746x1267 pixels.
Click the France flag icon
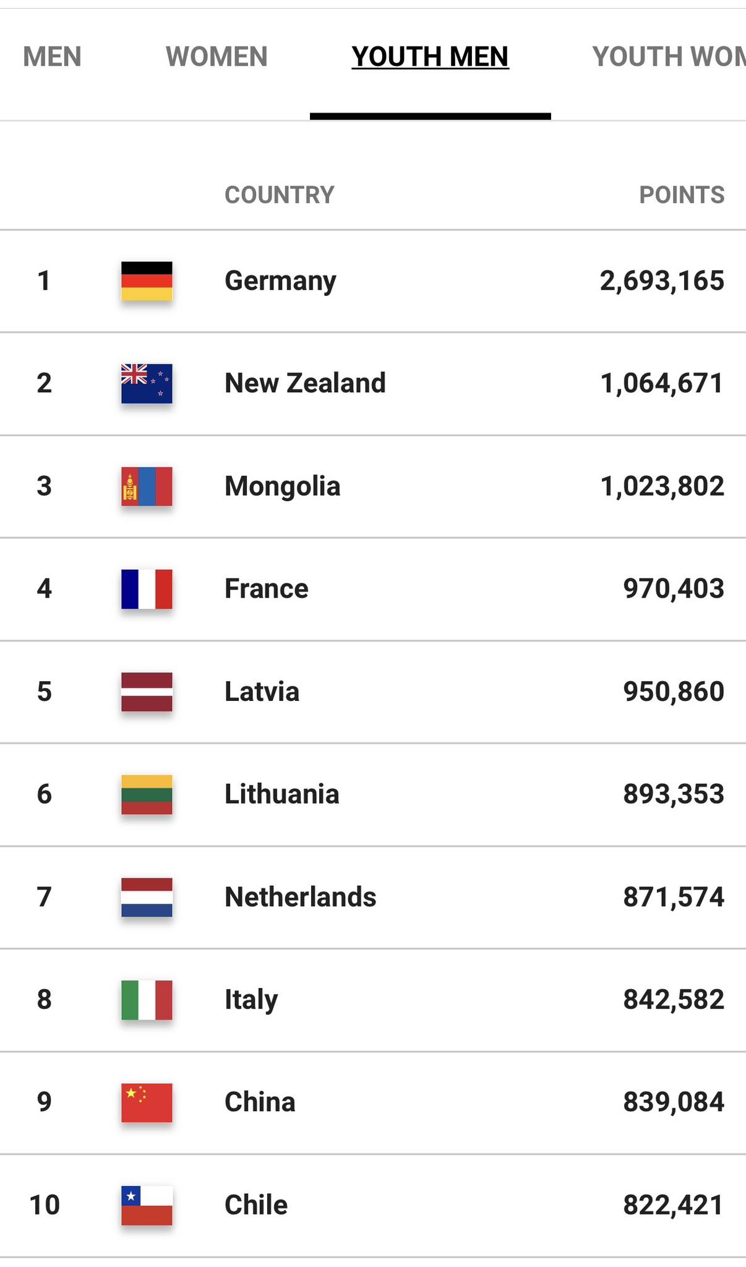pos(147,589)
